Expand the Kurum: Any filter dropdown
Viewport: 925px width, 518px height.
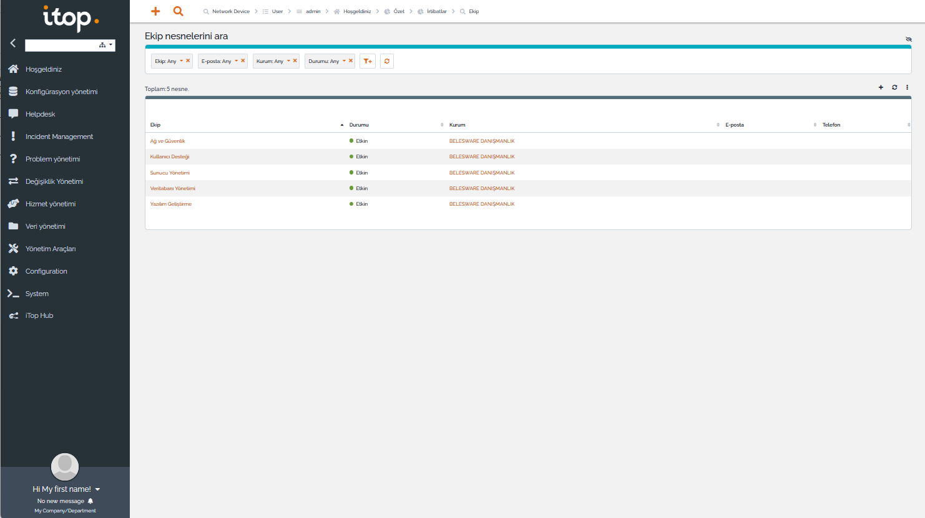click(x=288, y=61)
